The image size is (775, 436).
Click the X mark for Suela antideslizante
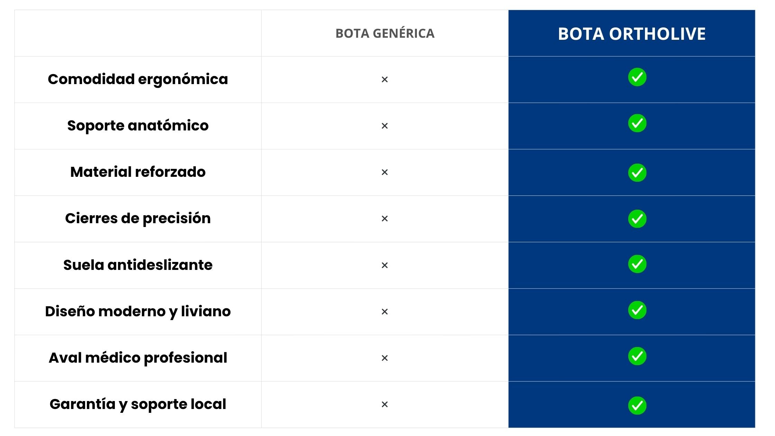click(x=384, y=265)
